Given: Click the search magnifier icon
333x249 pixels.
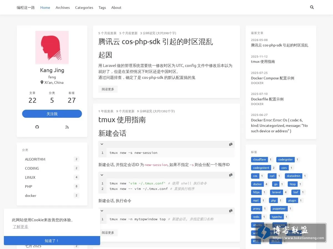Looking at the screenshot, I should tap(312, 7).
